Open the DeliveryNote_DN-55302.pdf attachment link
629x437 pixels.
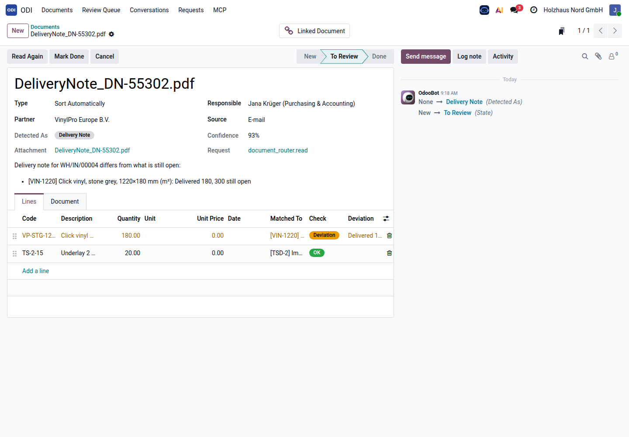click(x=92, y=150)
